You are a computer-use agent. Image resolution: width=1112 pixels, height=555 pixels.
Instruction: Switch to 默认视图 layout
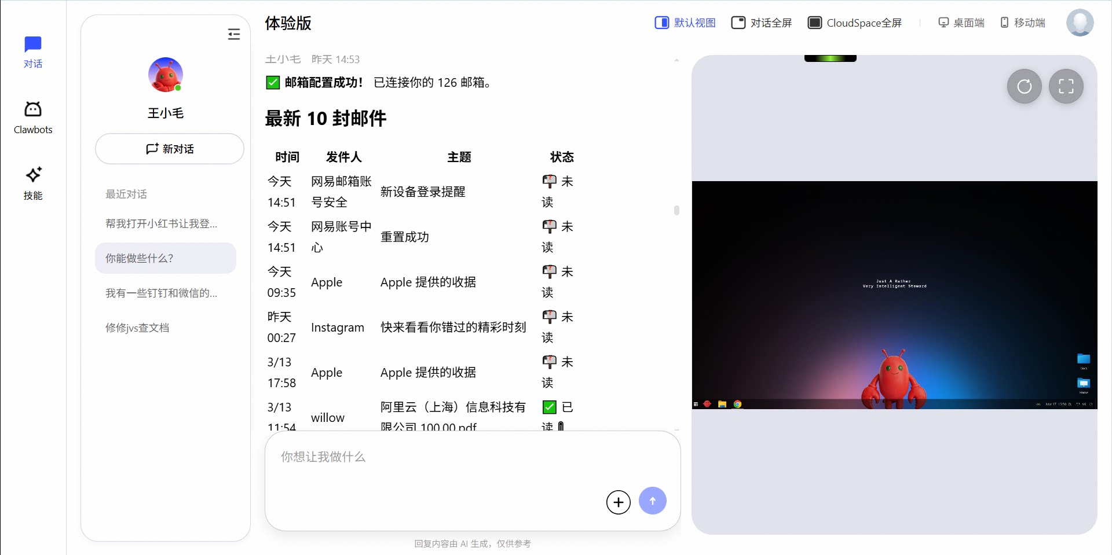click(x=685, y=23)
